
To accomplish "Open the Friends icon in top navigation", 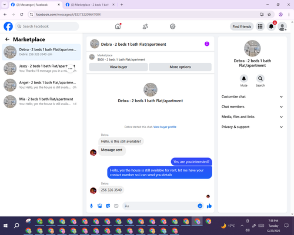I will [x=145, y=26].
